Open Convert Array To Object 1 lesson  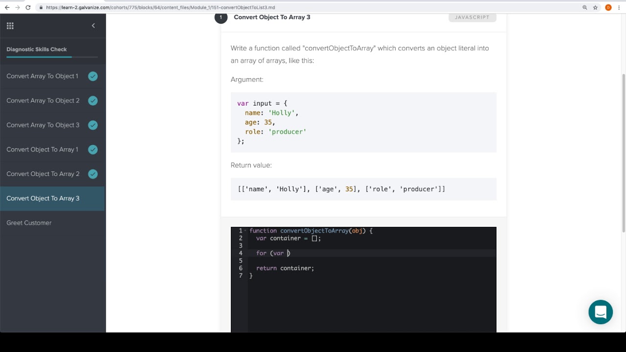click(52, 76)
